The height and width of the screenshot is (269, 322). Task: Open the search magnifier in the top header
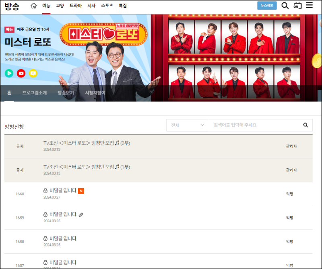[x=285, y=6]
